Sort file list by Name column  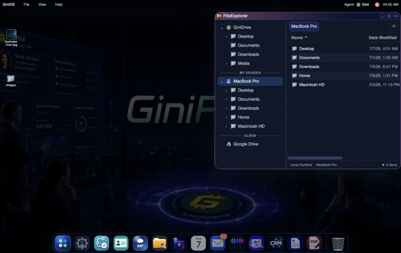[x=299, y=38]
